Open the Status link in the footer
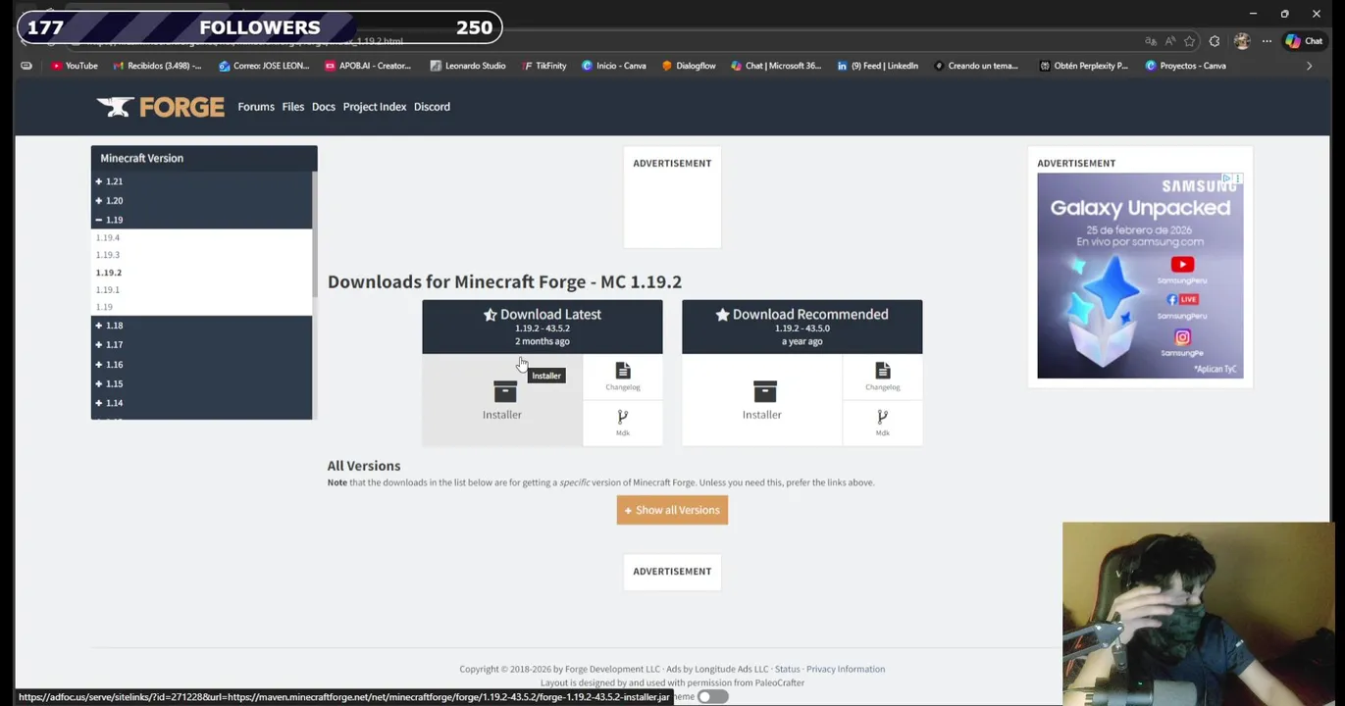The image size is (1345, 706). (788, 669)
